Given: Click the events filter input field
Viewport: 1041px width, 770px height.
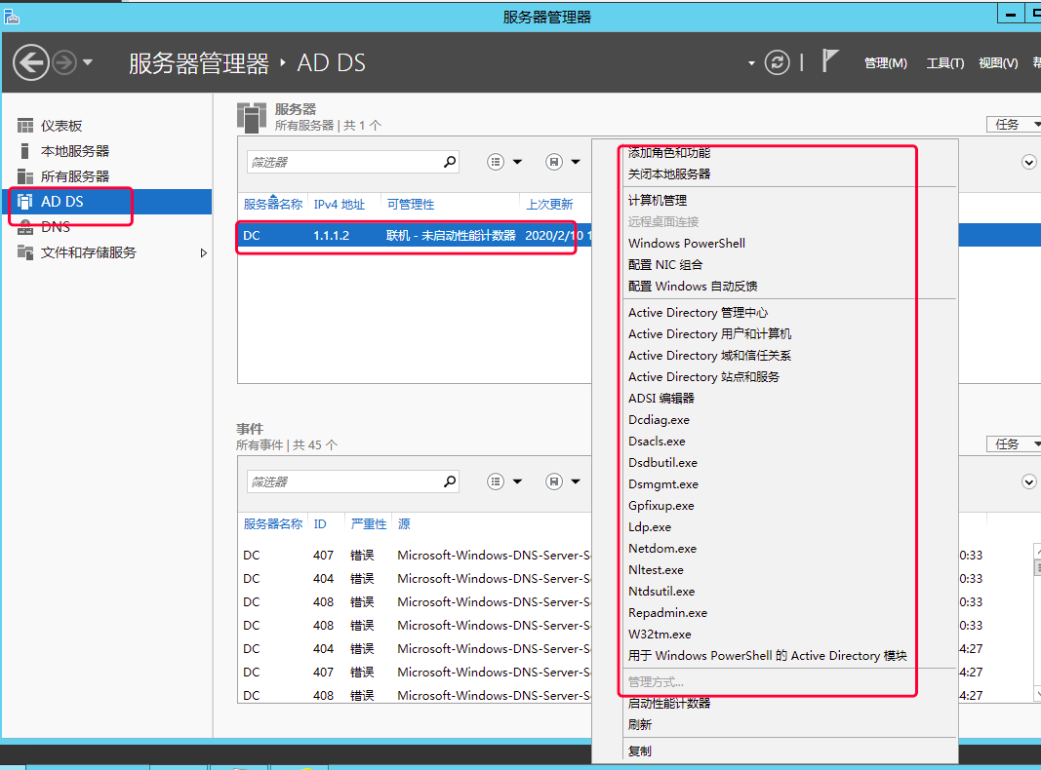Looking at the screenshot, I should (343, 481).
